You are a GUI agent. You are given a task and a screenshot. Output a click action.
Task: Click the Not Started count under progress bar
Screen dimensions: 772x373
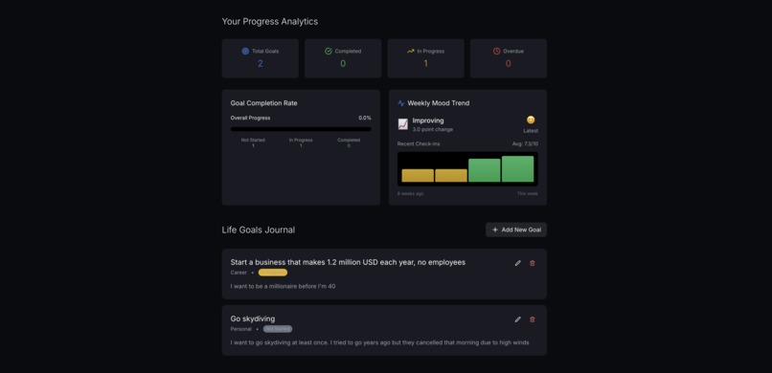tap(253, 145)
